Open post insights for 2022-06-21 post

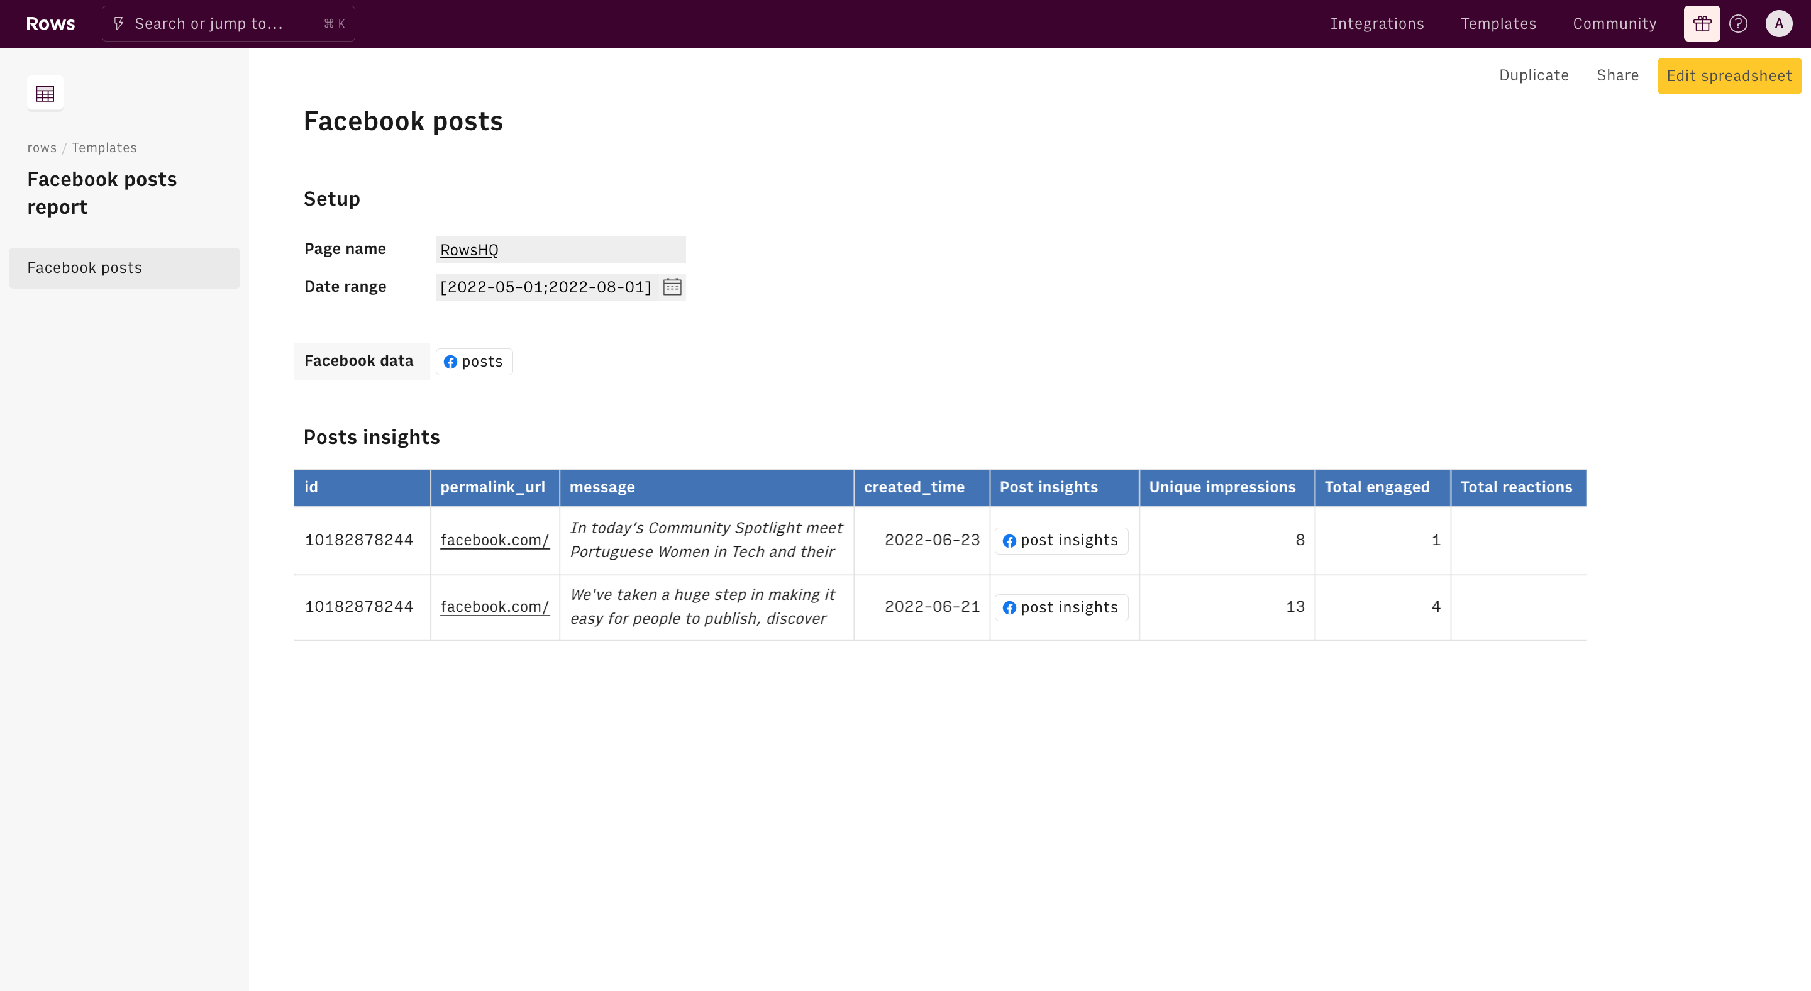point(1061,607)
